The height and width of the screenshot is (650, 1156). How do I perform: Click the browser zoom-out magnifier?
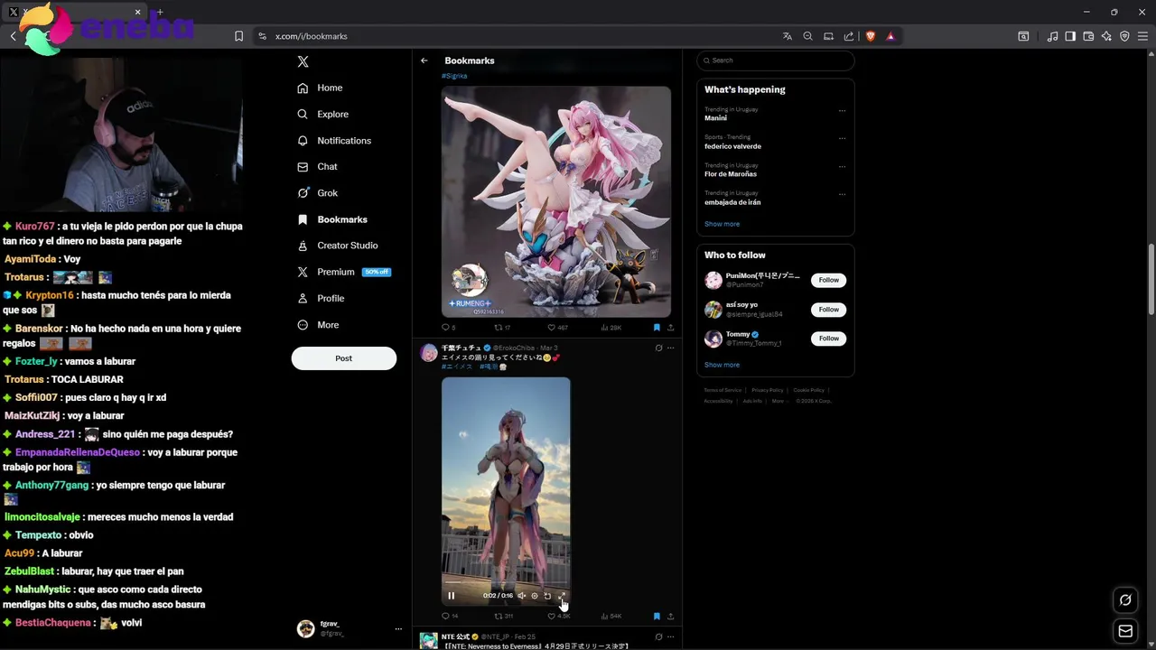(807, 36)
